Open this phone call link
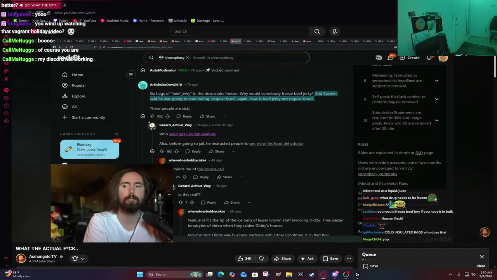 [210, 169]
